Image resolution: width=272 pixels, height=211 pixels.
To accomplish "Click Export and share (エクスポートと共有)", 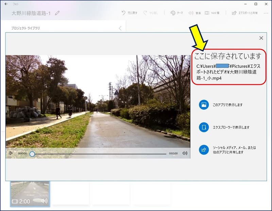I will pos(244,13).
